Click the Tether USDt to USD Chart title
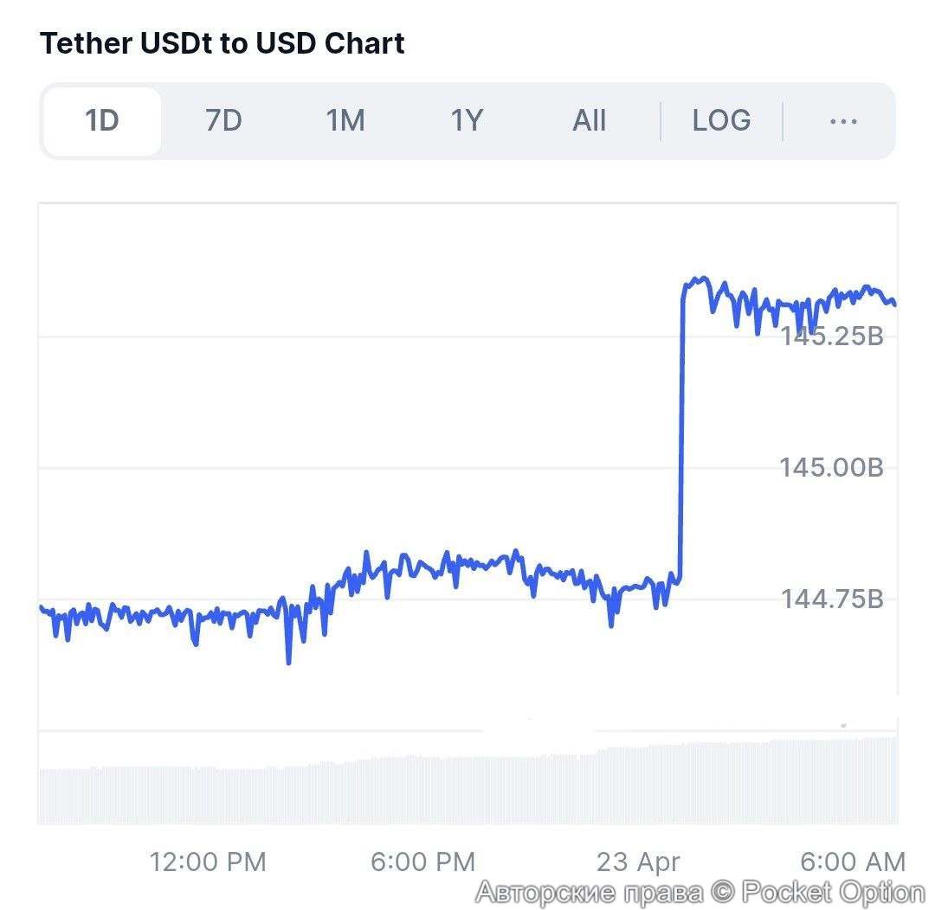The image size is (935, 910). (x=222, y=43)
